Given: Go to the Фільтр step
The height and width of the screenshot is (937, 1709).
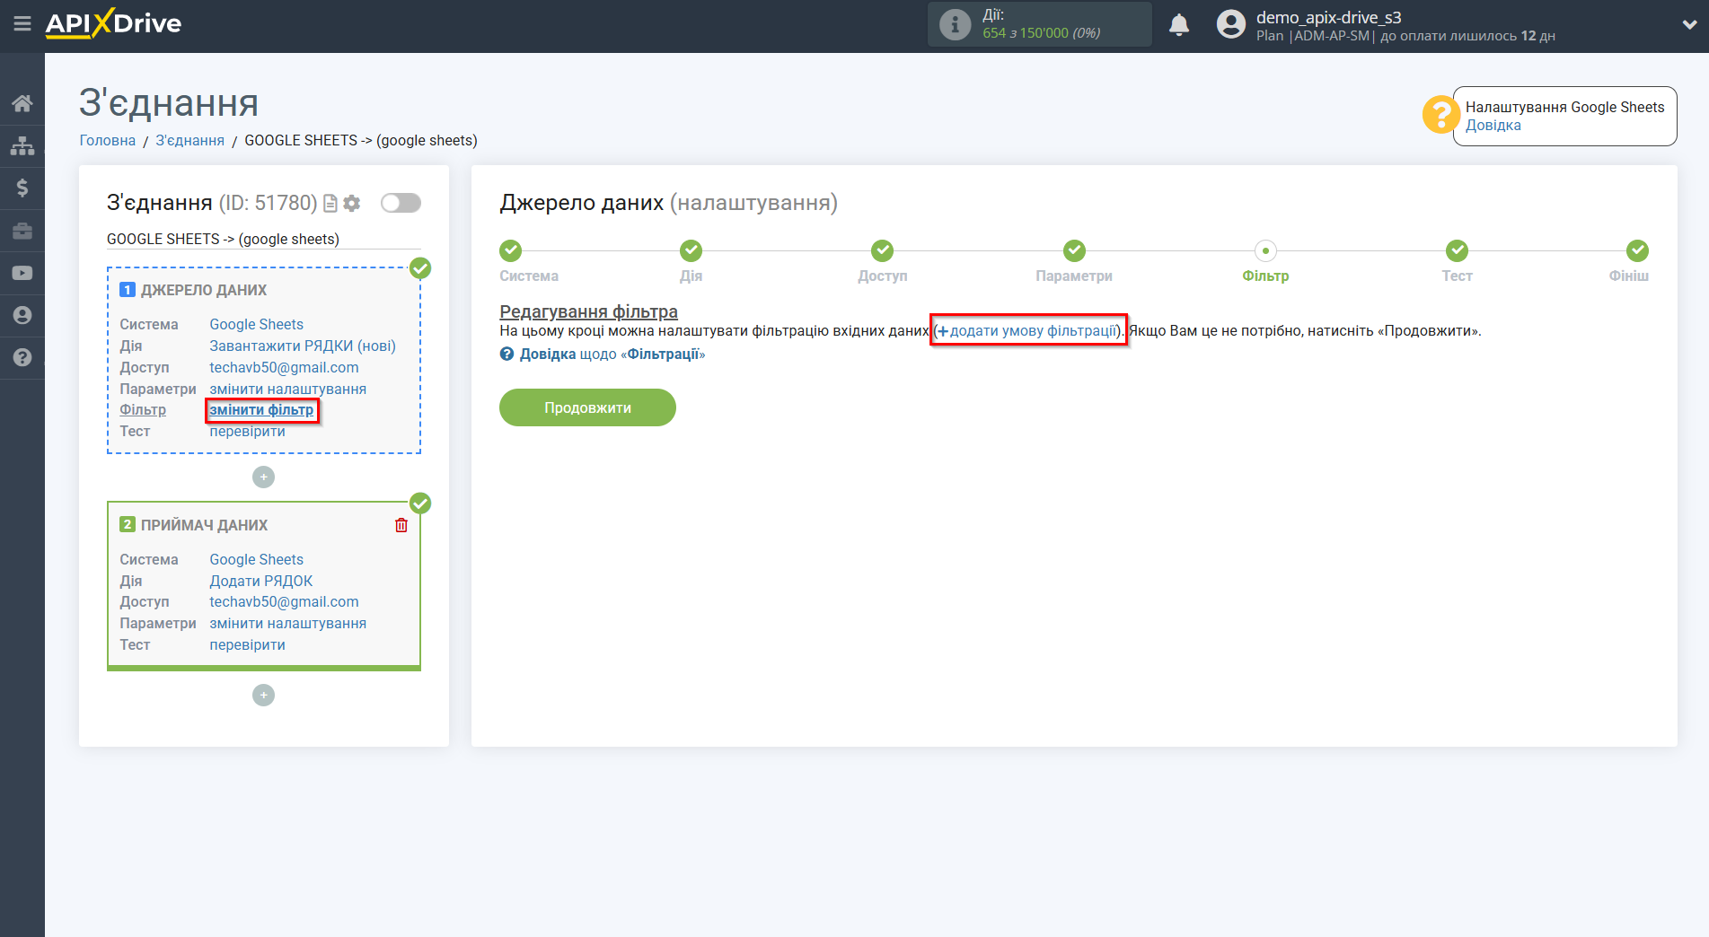Looking at the screenshot, I should click(x=1265, y=251).
